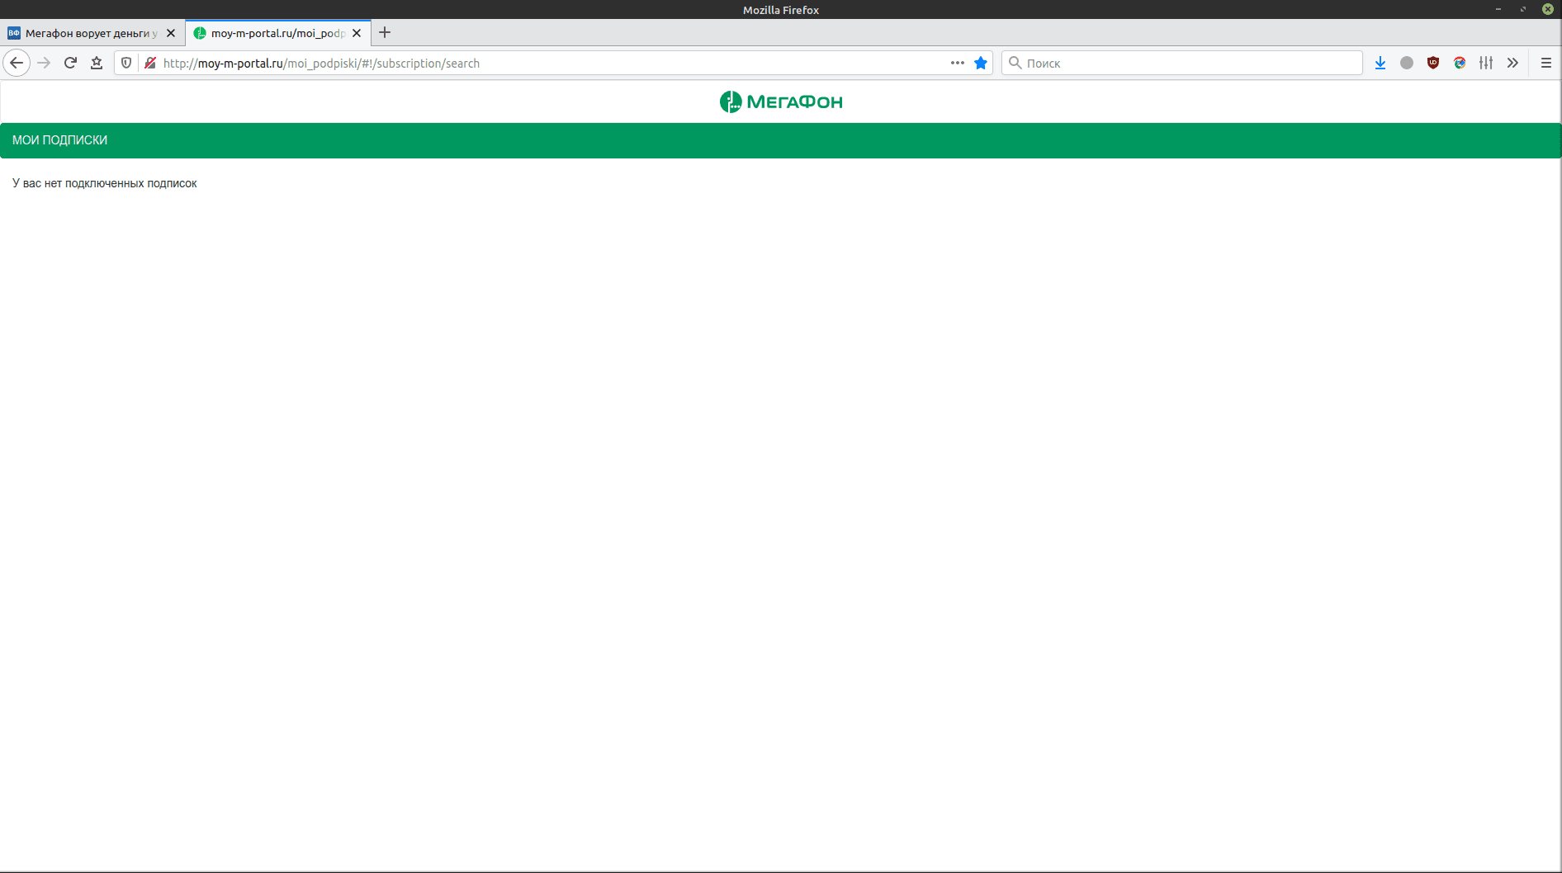Click the multicolored round extension icon
Viewport: 1562px width, 873px height.
1460,63
